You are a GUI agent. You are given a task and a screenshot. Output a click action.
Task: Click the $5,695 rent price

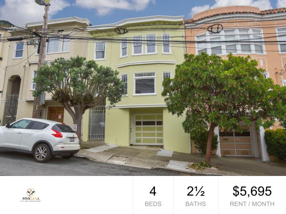pyautogui.click(x=252, y=191)
